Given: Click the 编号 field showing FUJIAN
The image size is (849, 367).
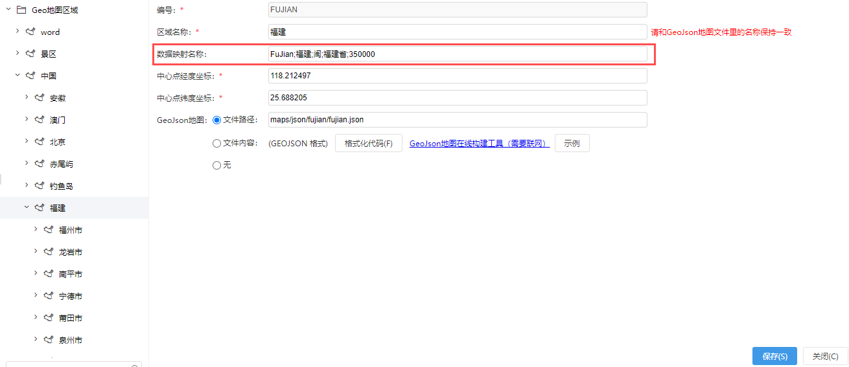Looking at the screenshot, I should point(458,10).
